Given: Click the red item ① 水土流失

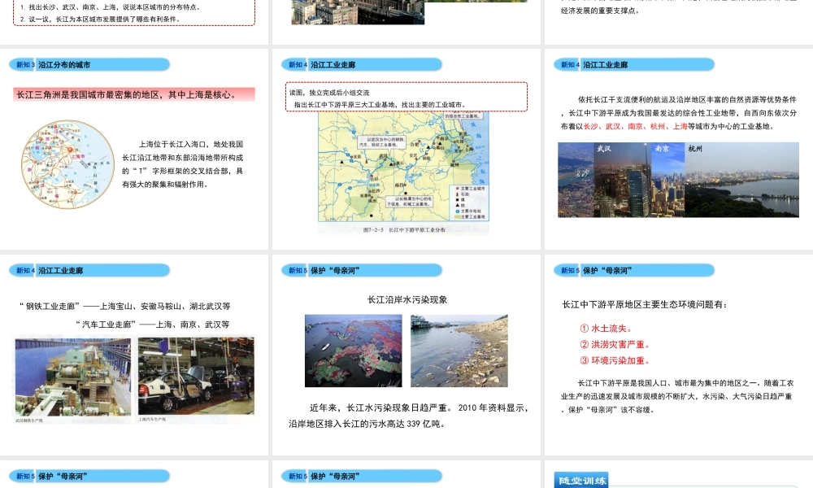Looking at the screenshot, I should pos(606,329).
